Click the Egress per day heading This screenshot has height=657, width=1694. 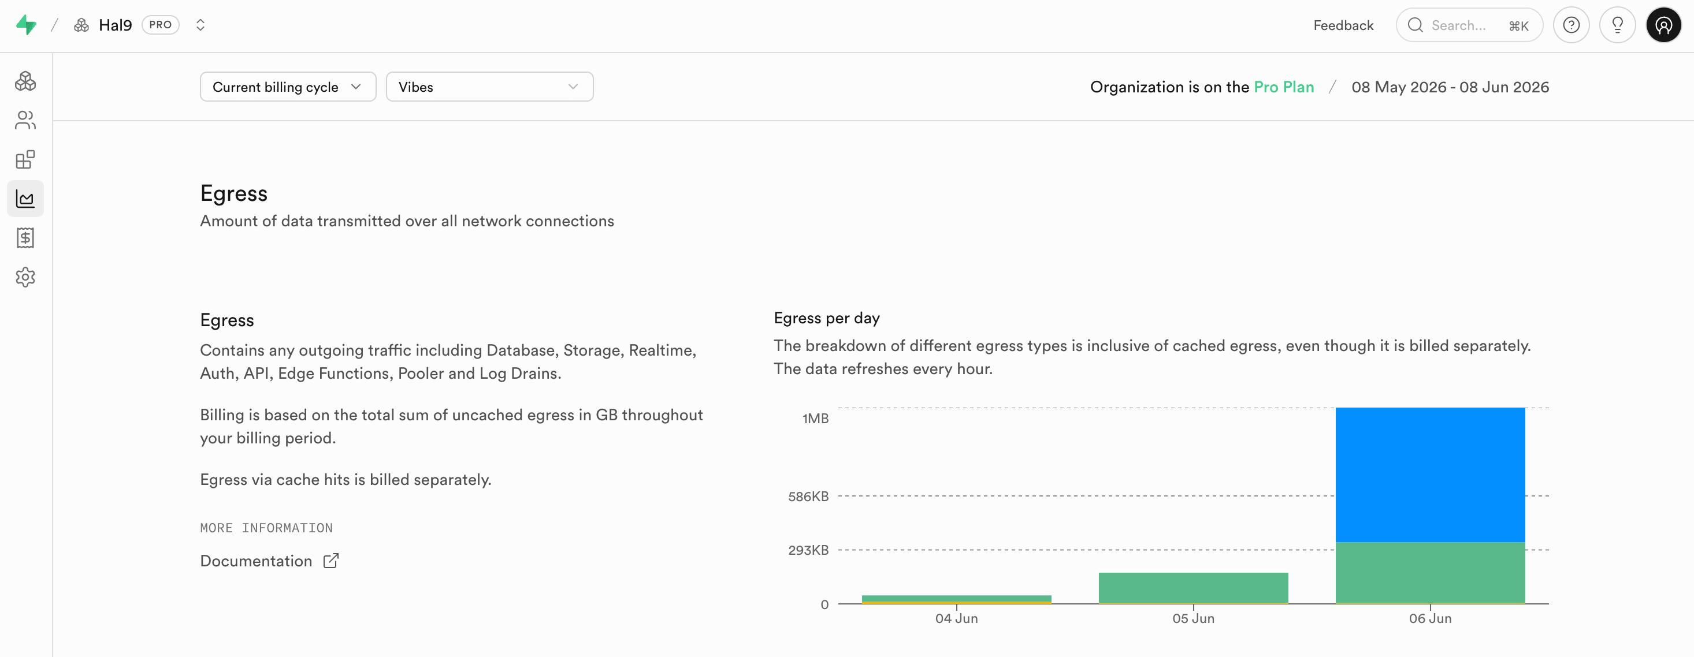pyautogui.click(x=827, y=318)
